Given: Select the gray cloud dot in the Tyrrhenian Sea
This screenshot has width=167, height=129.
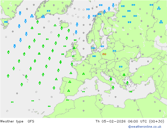Looking at the screenshot, I should (99, 91).
